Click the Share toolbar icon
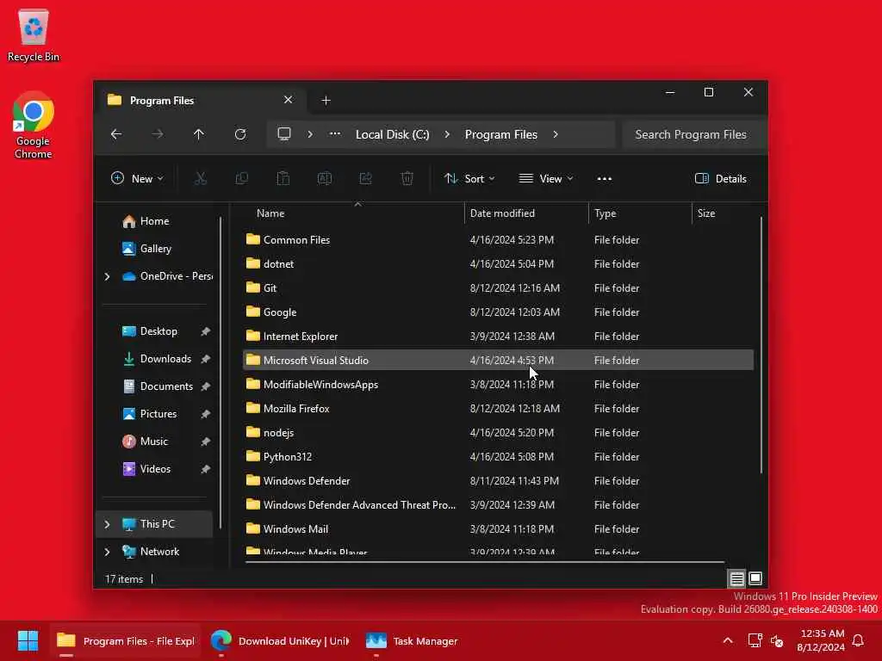Screen dimensions: 882x661 tap(365, 179)
